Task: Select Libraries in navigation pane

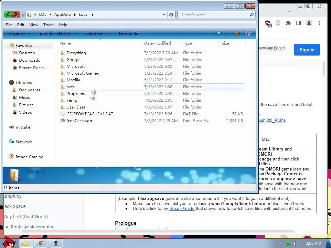Action: point(24,82)
